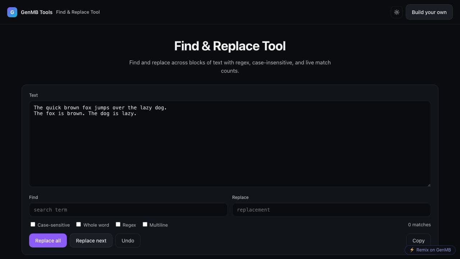
Task: Click the lightning bolt Remix icon
Action: pyautogui.click(x=412, y=250)
